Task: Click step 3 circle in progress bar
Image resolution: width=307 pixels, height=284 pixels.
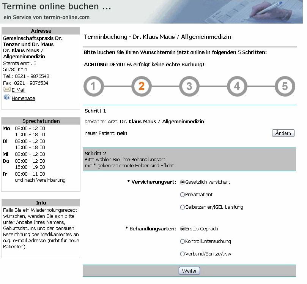Action: (189, 86)
